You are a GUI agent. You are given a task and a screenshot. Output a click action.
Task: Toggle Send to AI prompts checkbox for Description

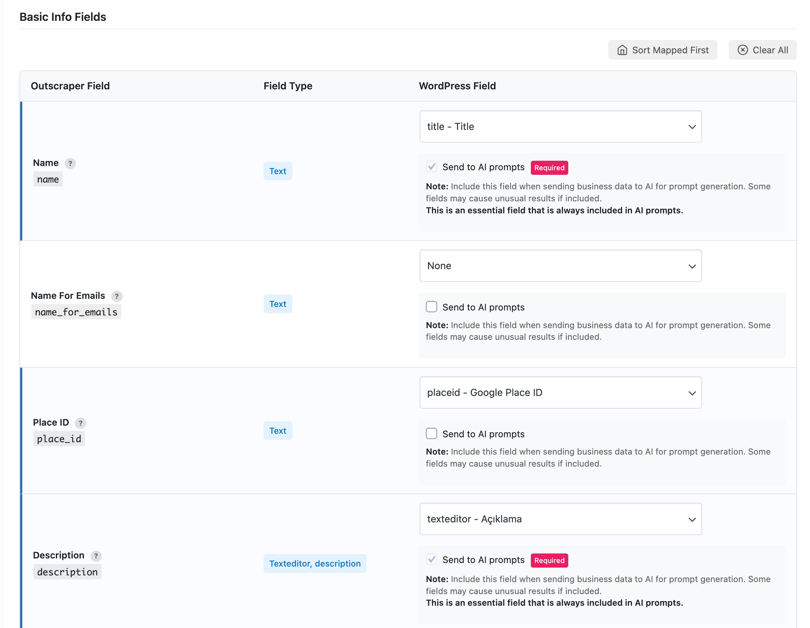pos(432,559)
